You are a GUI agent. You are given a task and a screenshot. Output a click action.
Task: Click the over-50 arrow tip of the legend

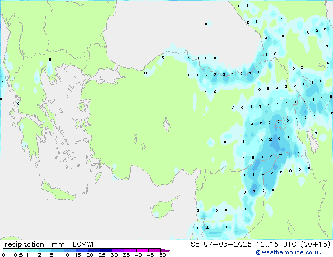[166, 250]
